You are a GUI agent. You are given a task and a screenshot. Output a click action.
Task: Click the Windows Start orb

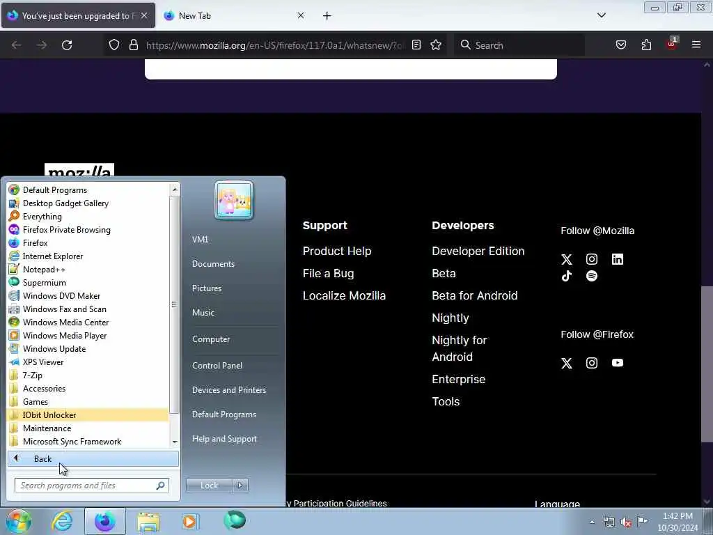[x=17, y=521]
